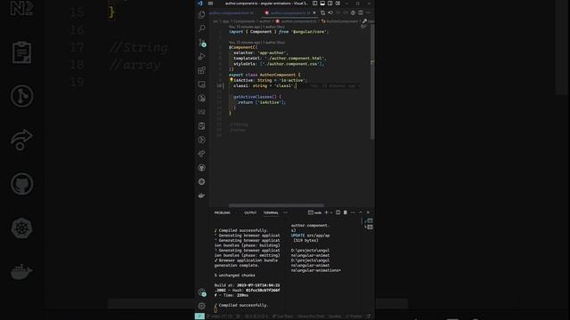Switch to the author.component.html tab
Viewport: 570px width, 320px height.
pos(232,12)
